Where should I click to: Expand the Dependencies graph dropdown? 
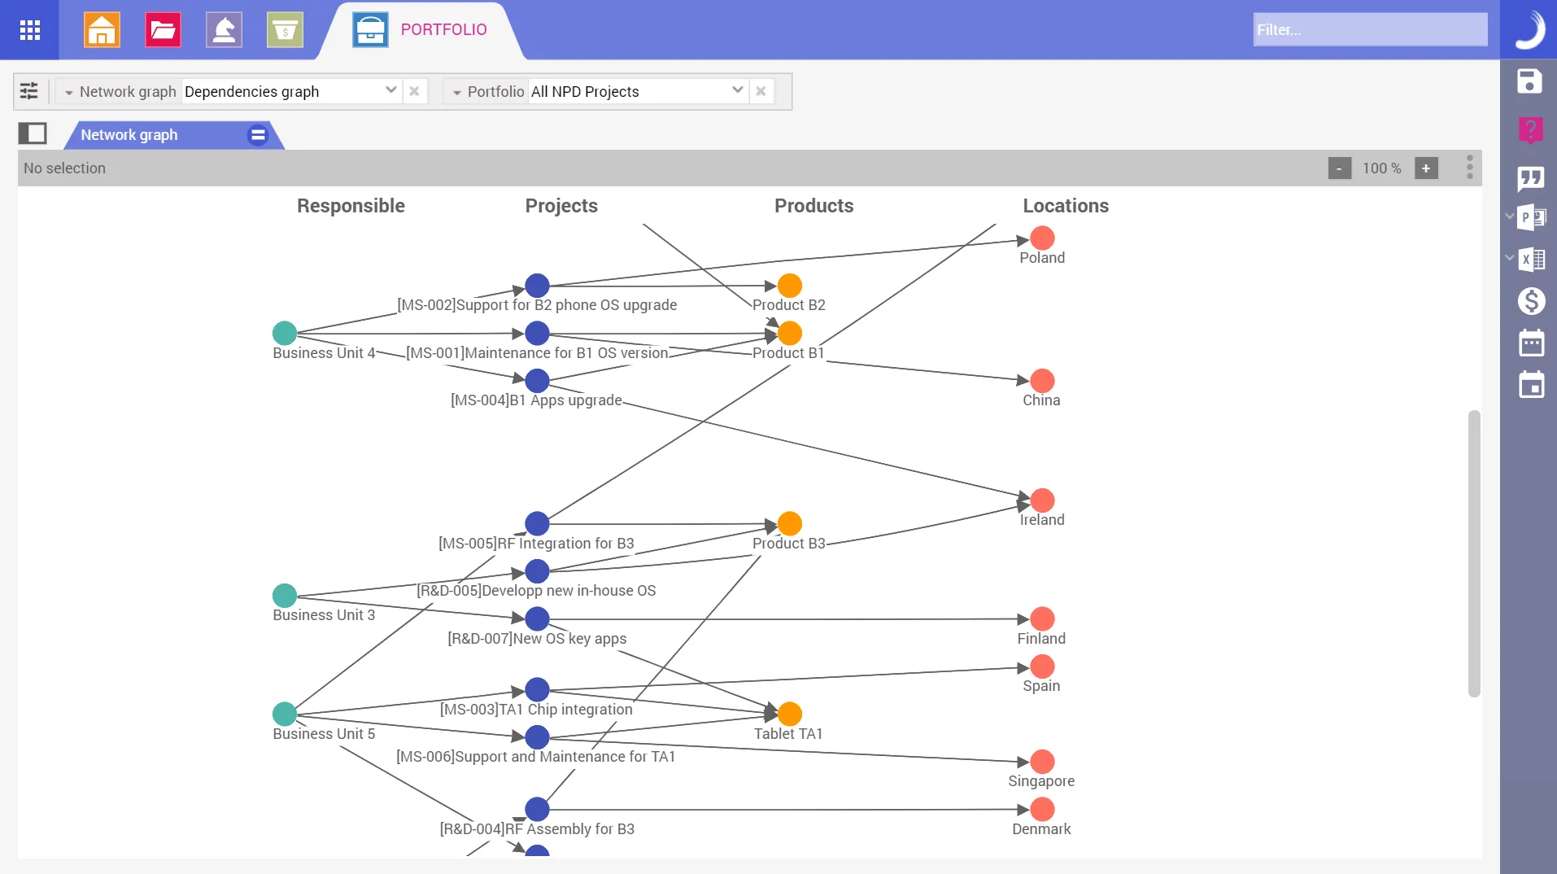[391, 91]
